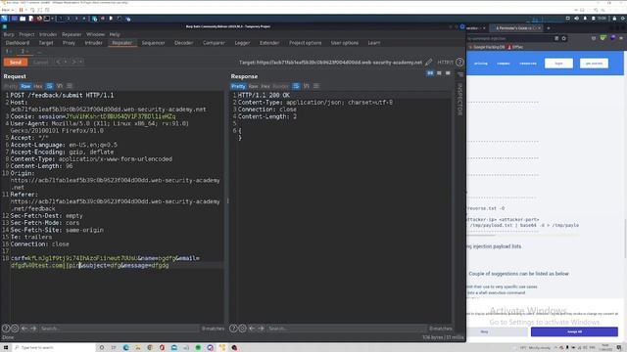The height and width of the screenshot is (352, 627).
Task: Expand the Inspector side panel
Action: 459,100
